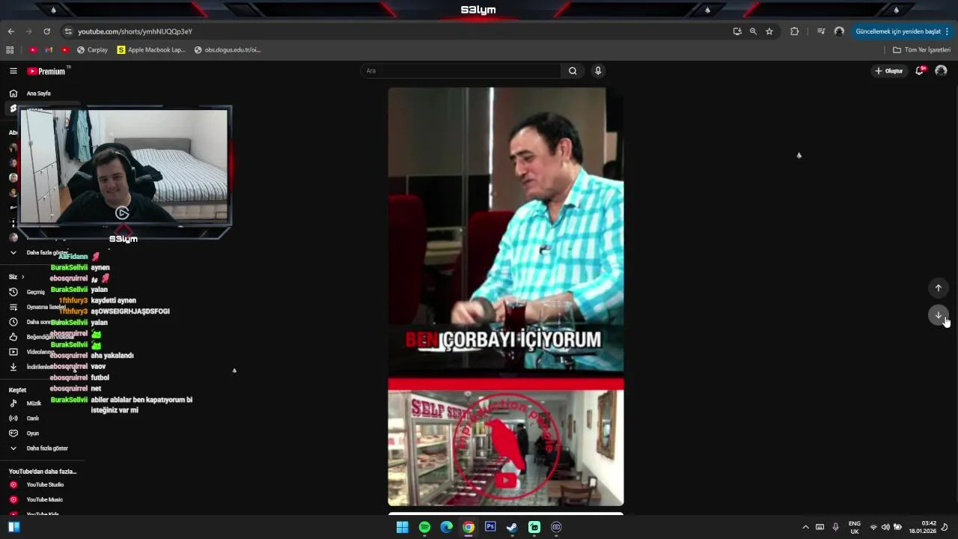The image size is (958, 539).
Task: Click the install app icon in address bar
Action: [737, 31]
